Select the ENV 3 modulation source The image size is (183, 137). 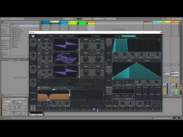click(109, 55)
